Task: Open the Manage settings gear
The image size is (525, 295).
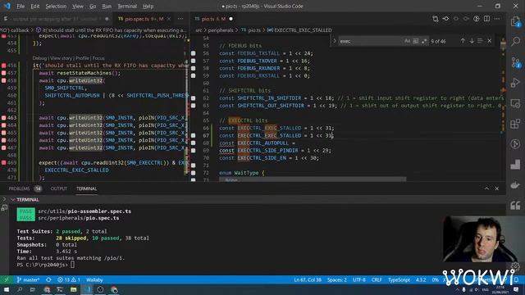Action: pyautogui.click(x=516, y=266)
